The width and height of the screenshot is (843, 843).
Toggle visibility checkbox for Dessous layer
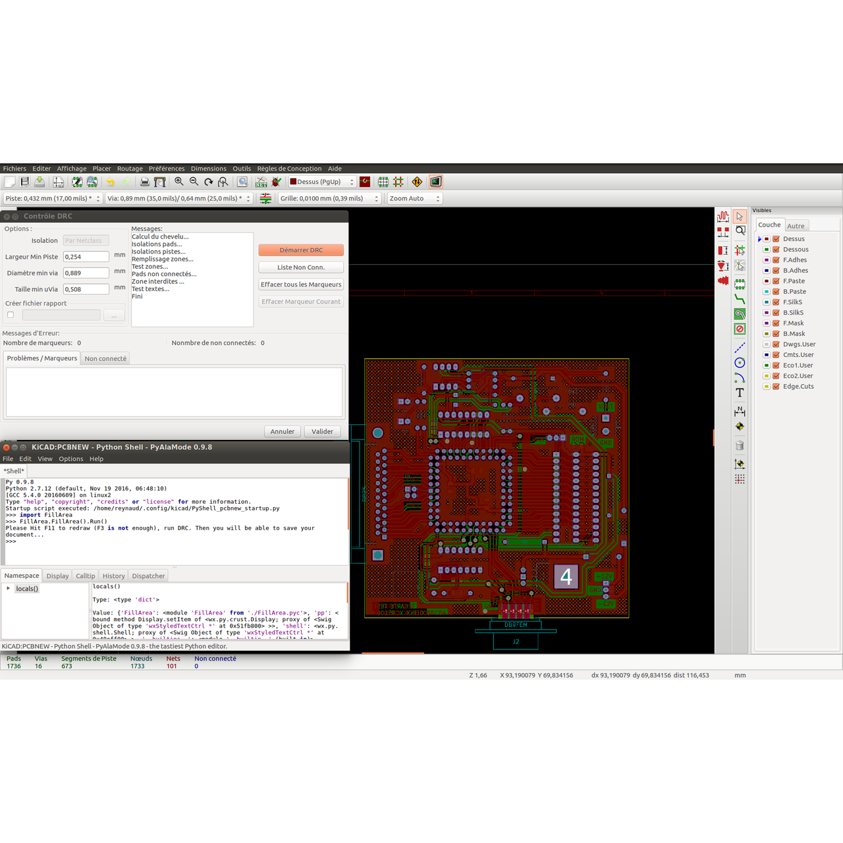click(776, 250)
